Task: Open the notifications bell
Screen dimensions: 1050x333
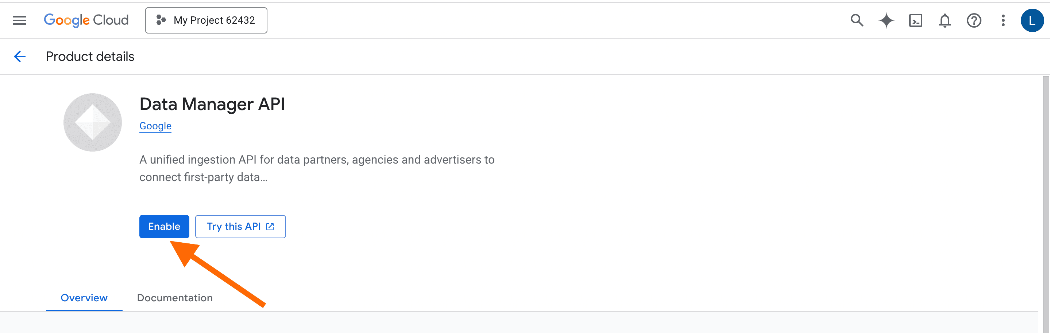Action: [945, 20]
